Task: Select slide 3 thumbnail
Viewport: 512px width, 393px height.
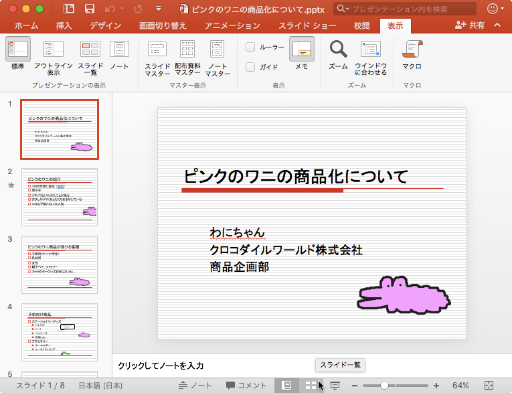Action: pos(60,264)
